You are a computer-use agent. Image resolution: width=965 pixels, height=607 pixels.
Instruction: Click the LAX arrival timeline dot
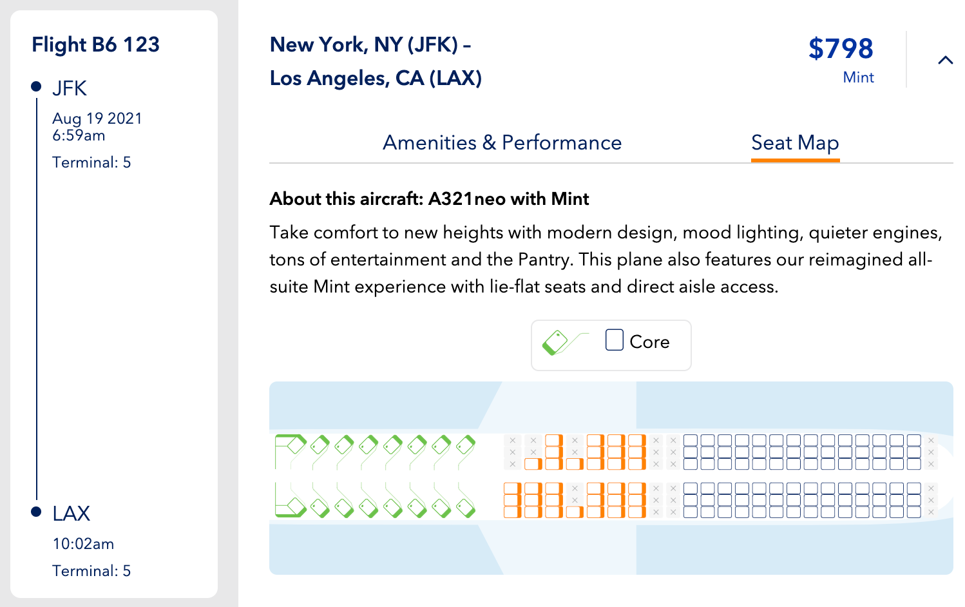[37, 512]
